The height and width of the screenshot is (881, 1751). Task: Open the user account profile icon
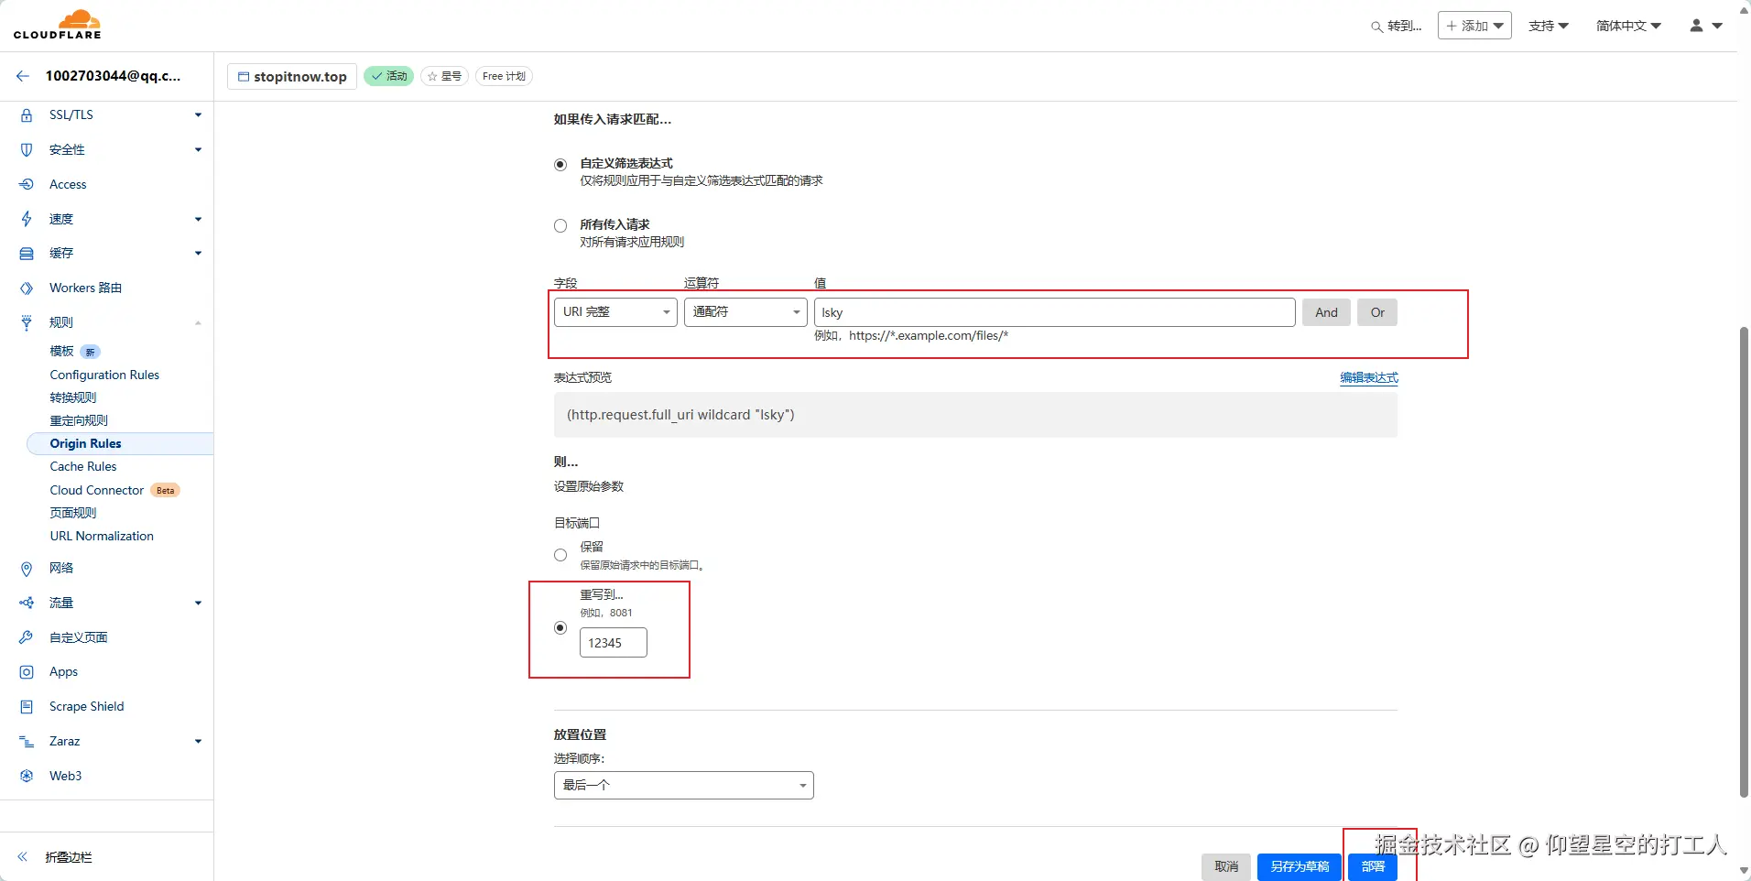coord(1696,26)
